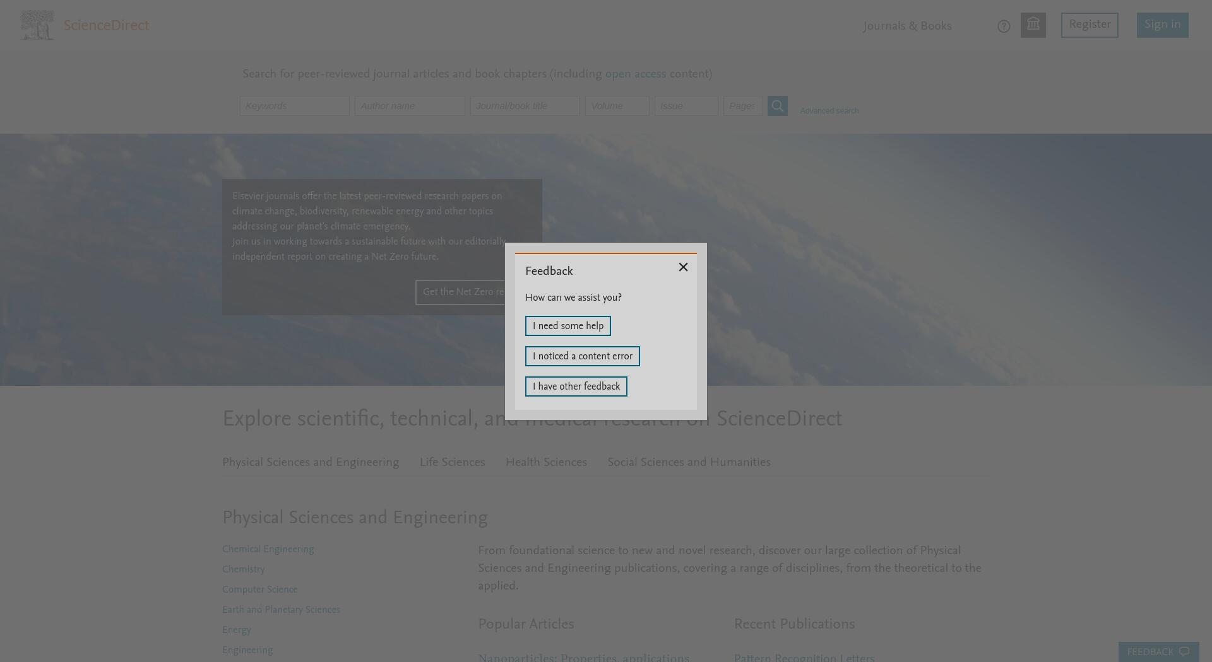This screenshot has width=1212, height=662.
Task: Open the Nanoparticles popular article
Action: point(583,657)
